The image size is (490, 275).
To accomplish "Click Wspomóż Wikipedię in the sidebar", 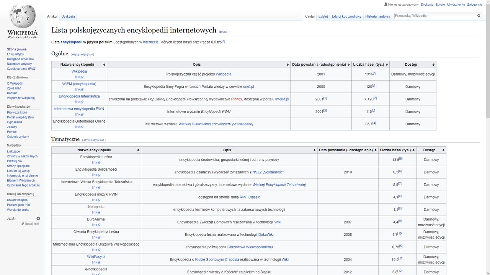I will pyautogui.click(x=21, y=98).
